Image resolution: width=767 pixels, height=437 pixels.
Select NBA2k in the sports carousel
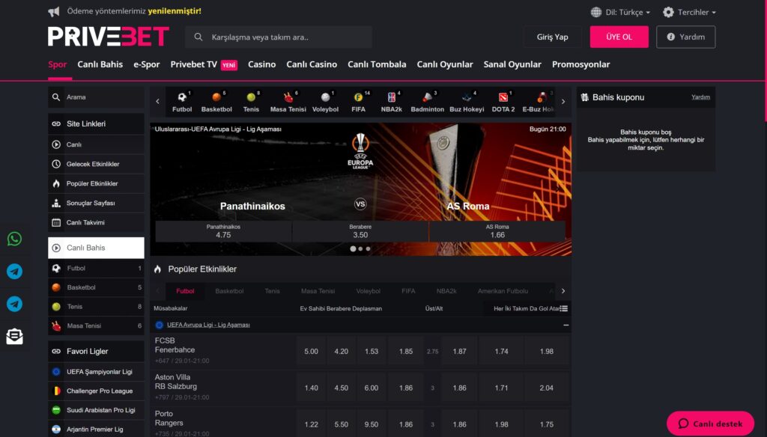pyautogui.click(x=391, y=102)
